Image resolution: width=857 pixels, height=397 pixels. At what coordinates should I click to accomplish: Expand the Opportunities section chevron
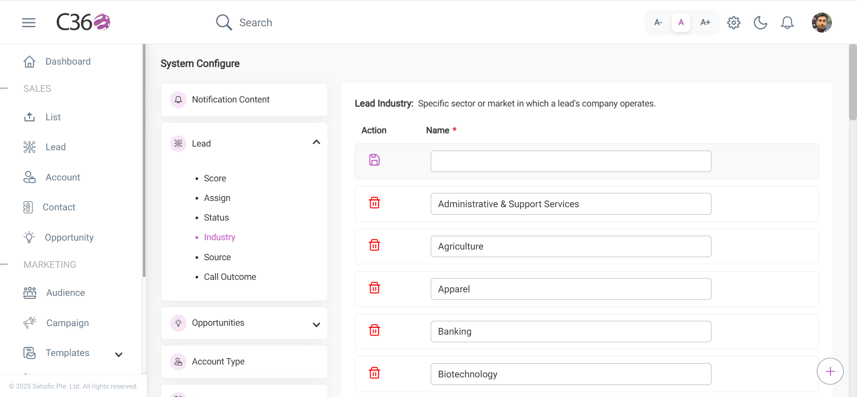[x=316, y=325]
